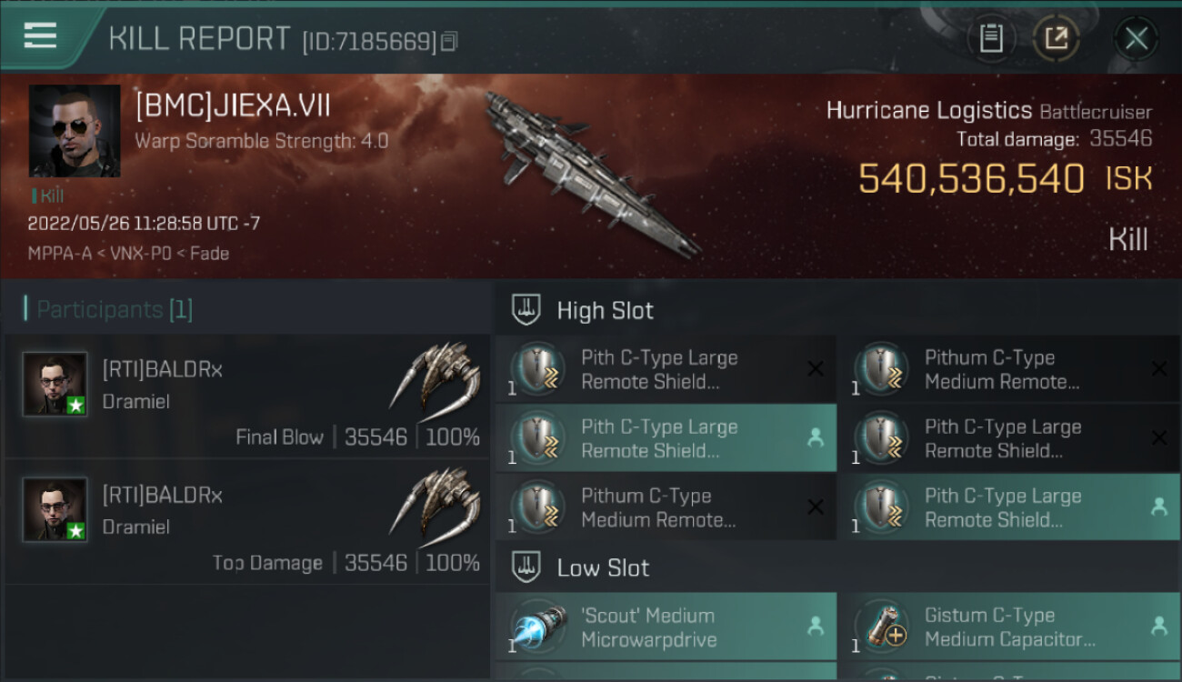
Task: View JIEXA.VII pilot portrait
Action: [x=75, y=131]
